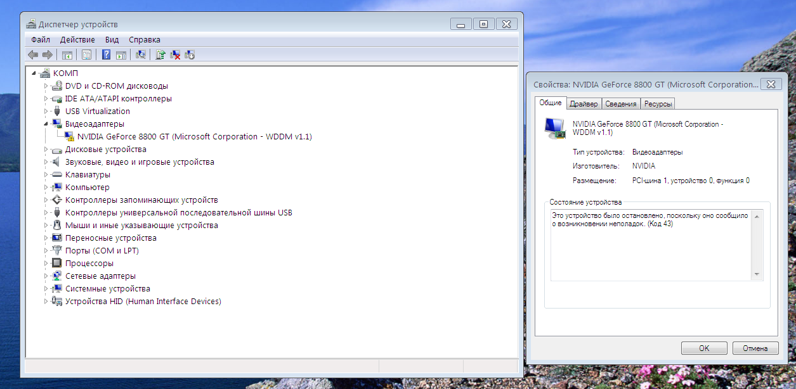Click the action pane toolbar icon
The height and width of the screenshot is (389, 796).
pyautogui.click(x=121, y=54)
